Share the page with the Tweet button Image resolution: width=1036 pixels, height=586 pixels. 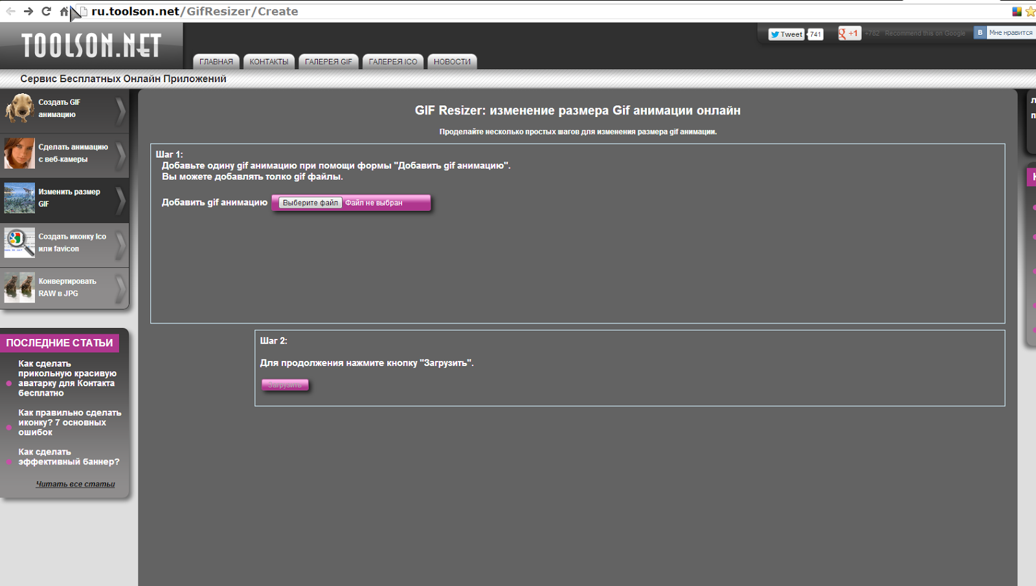tap(786, 34)
